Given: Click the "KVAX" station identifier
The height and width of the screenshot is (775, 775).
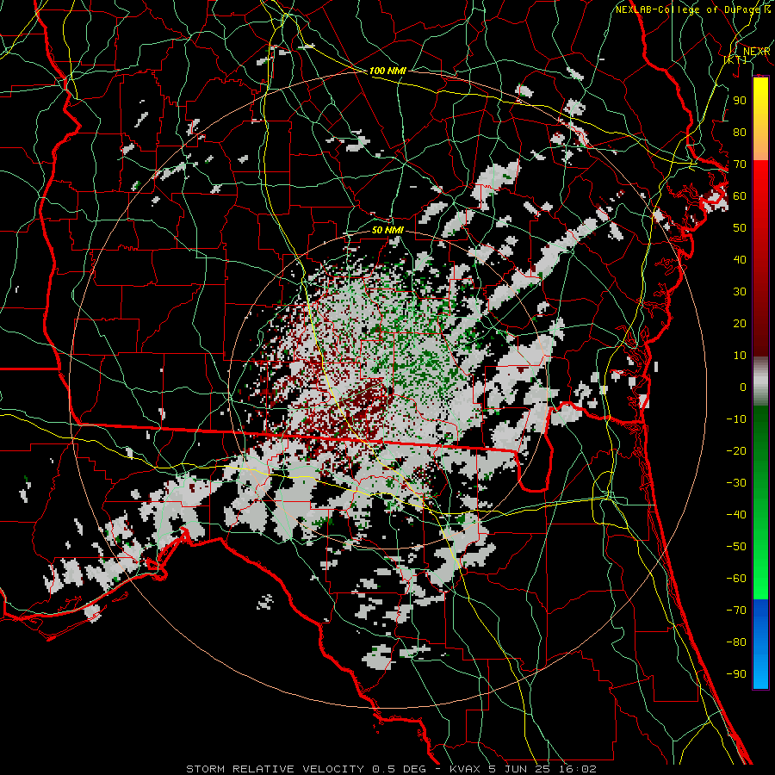Looking at the screenshot, I should pyautogui.click(x=465, y=769).
